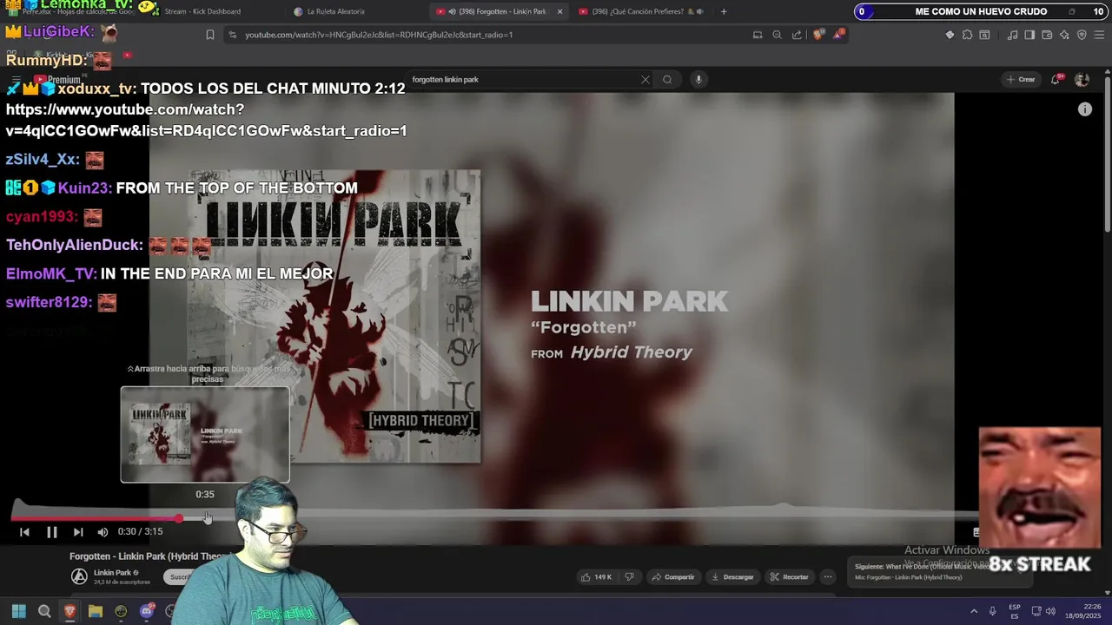Viewport: 1112px width, 625px height.
Task: Click the zoom magnifier in address bar
Action: [x=777, y=35]
